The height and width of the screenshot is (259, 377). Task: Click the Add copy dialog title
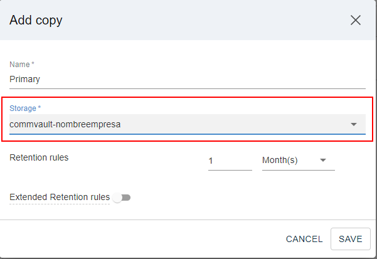pyautogui.click(x=36, y=20)
